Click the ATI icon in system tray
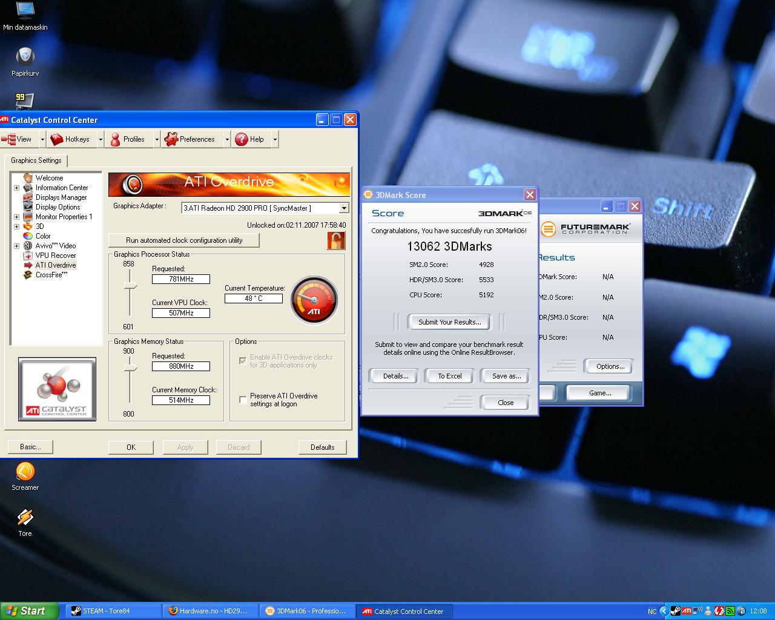775x620 pixels. [686, 611]
